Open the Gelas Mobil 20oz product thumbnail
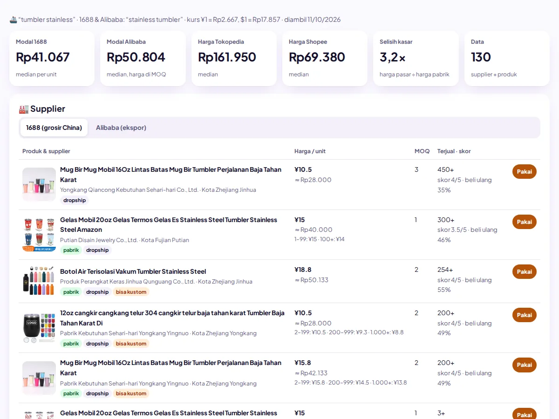The width and height of the screenshot is (559, 419). tap(39, 235)
